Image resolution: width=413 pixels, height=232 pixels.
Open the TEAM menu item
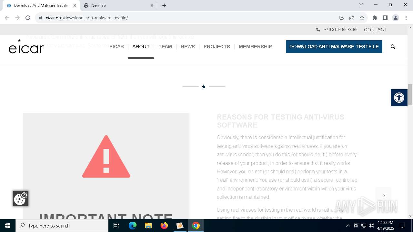pyautogui.click(x=165, y=47)
